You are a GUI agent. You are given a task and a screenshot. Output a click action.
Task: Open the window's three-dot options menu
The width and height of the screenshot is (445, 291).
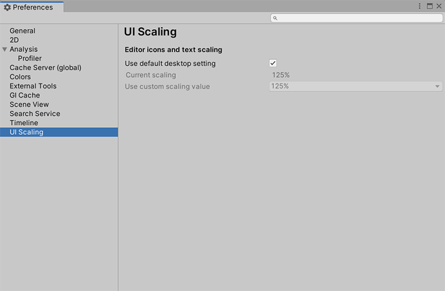click(420, 6)
